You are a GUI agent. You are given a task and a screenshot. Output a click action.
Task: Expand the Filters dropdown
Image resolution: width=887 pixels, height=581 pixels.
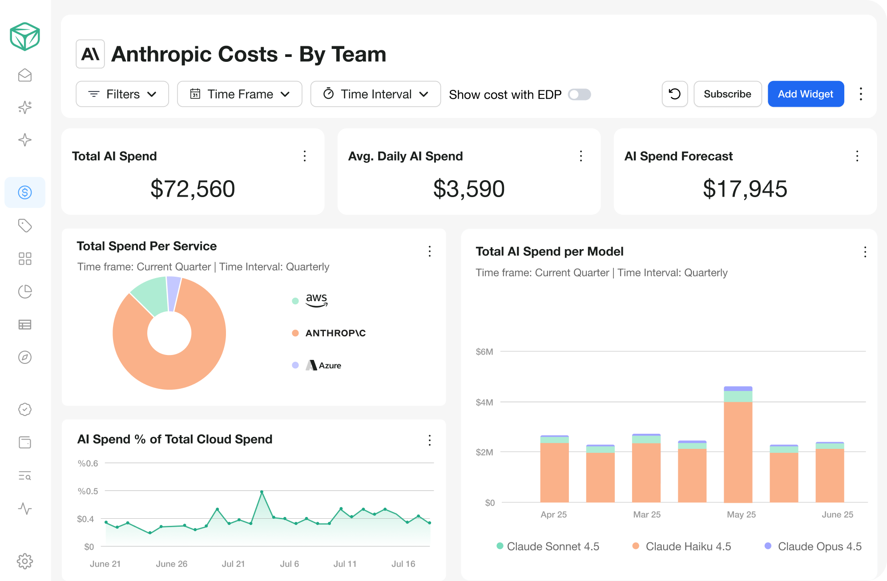122,94
